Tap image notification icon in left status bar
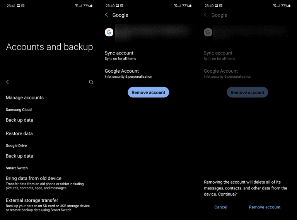The image size is (297, 220). pyautogui.click(x=18, y=6)
